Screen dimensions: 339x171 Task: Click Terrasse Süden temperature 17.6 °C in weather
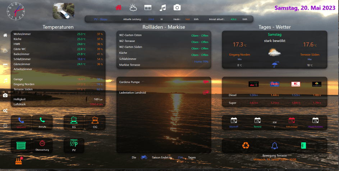pos(310,45)
